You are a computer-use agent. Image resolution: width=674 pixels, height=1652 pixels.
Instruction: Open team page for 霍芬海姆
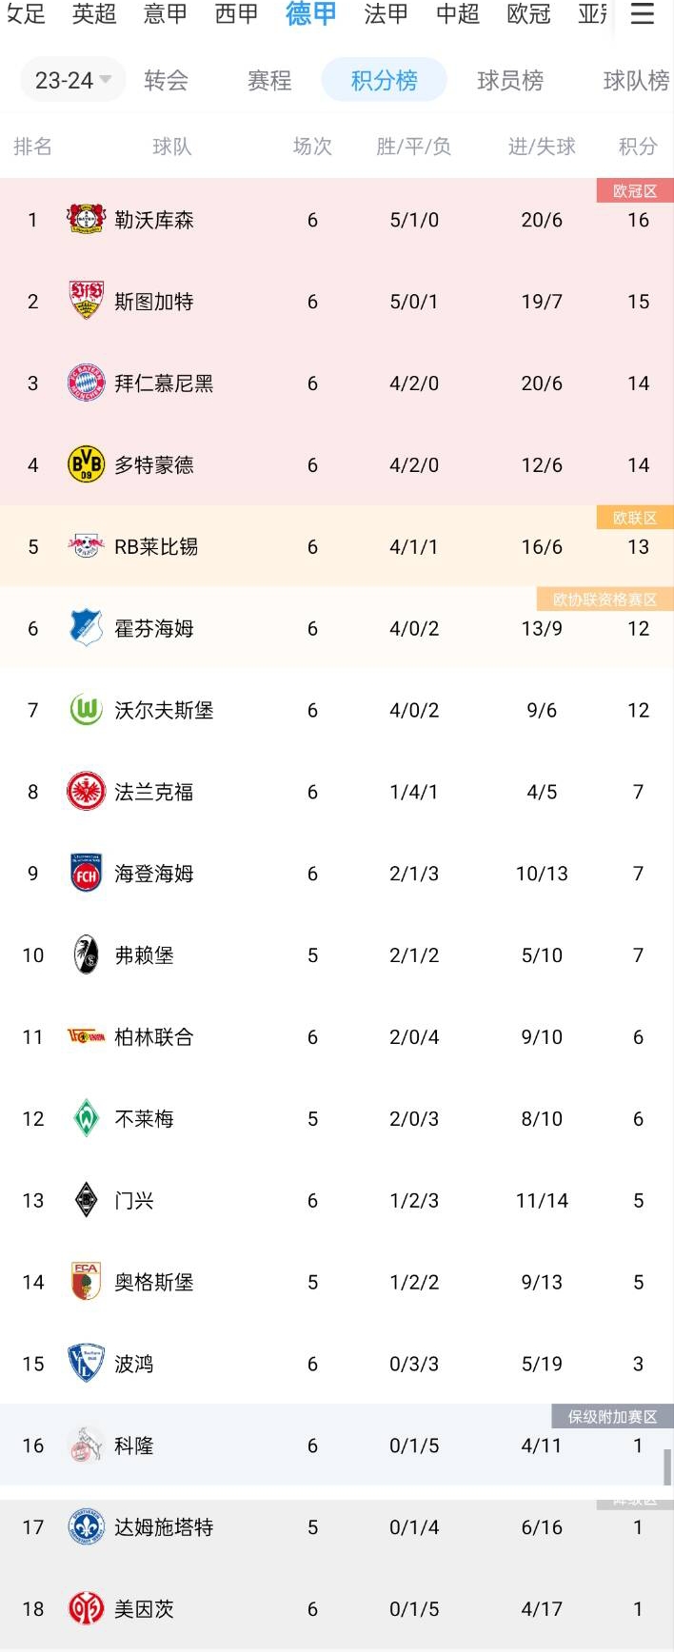pos(154,628)
